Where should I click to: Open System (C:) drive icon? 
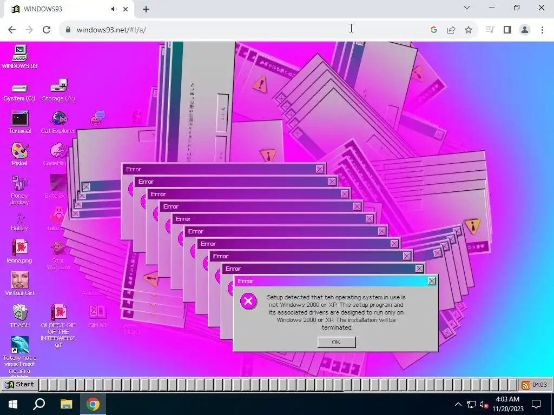[x=19, y=92]
